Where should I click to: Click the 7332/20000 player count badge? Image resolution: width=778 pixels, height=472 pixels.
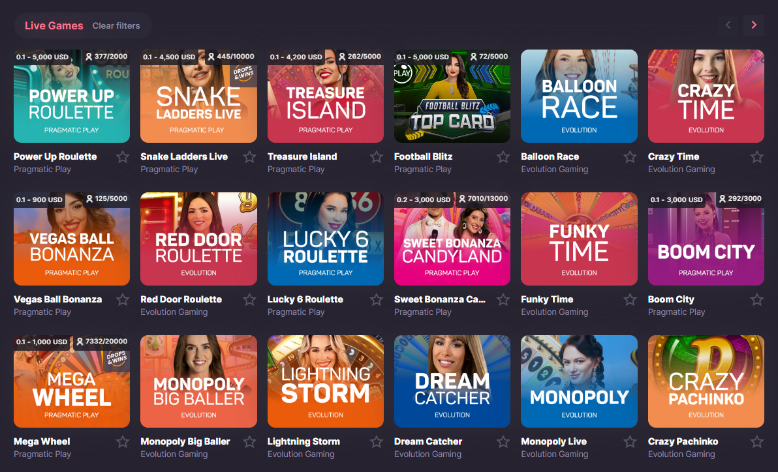pos(101,341)
